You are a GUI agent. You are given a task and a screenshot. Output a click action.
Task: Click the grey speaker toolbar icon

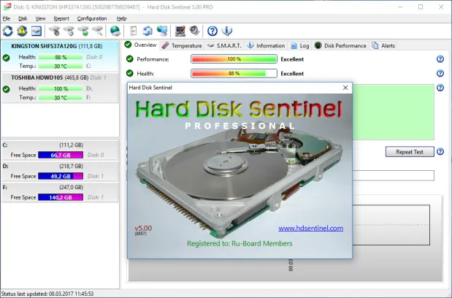[194, 31]
